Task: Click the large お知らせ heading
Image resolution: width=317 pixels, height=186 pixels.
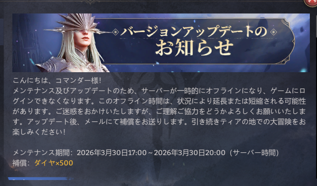Action: [x=194, y=48]
